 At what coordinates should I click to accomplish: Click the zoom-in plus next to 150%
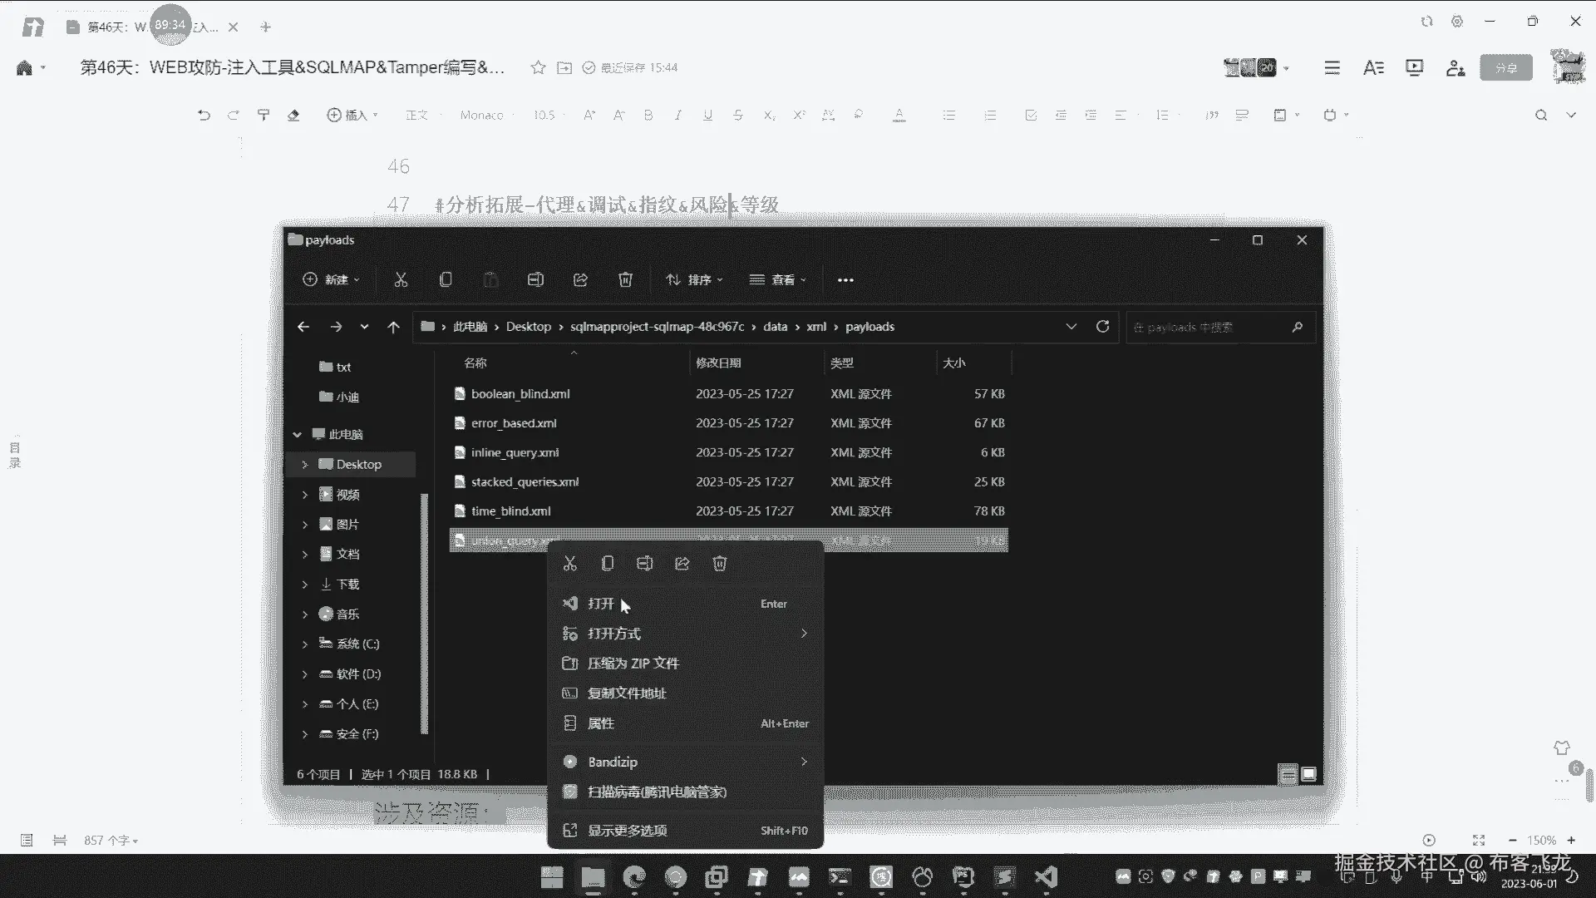1571,840
